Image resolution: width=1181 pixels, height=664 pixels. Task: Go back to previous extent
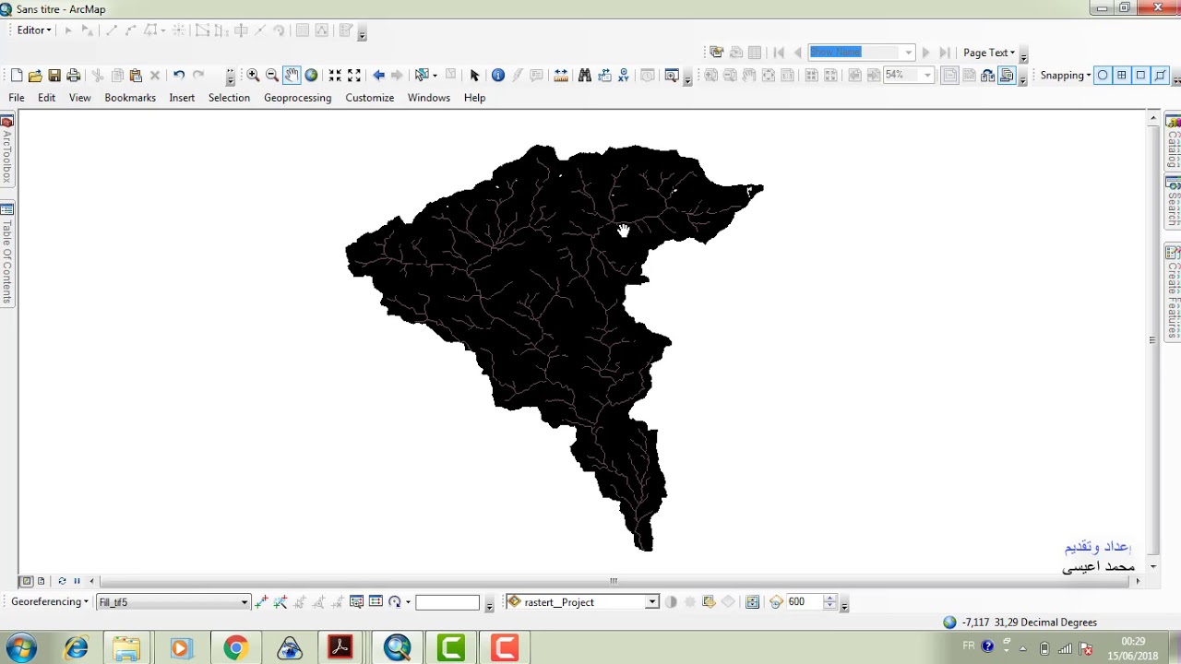tap(378, 76)
